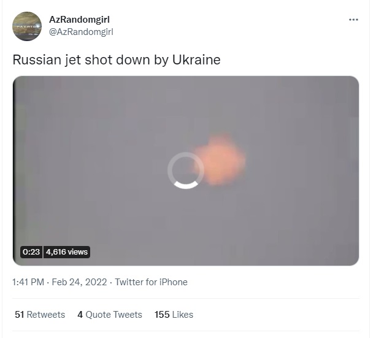The image size is (376, 338).
Task: Open the @AzRandomgirl handle link
Action: tap(81, 32)
